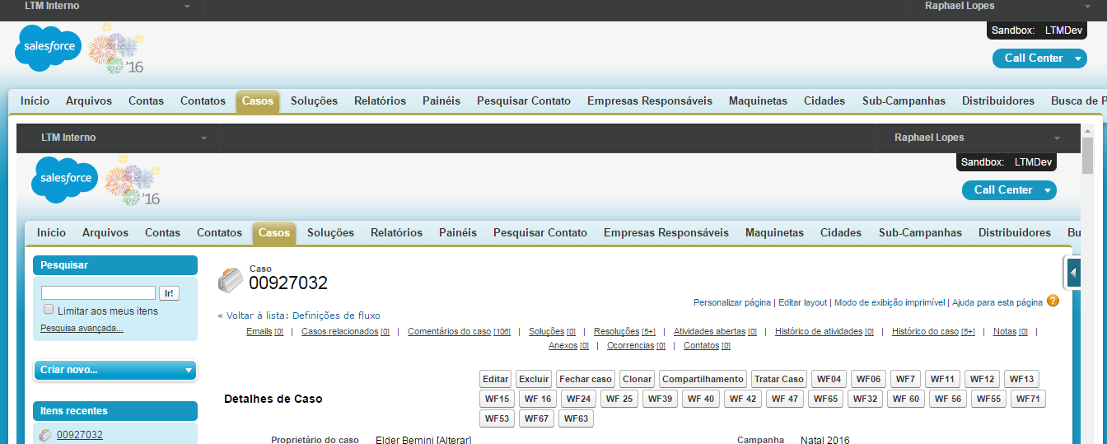Click the WF67 button

click(x=536, y=418)
